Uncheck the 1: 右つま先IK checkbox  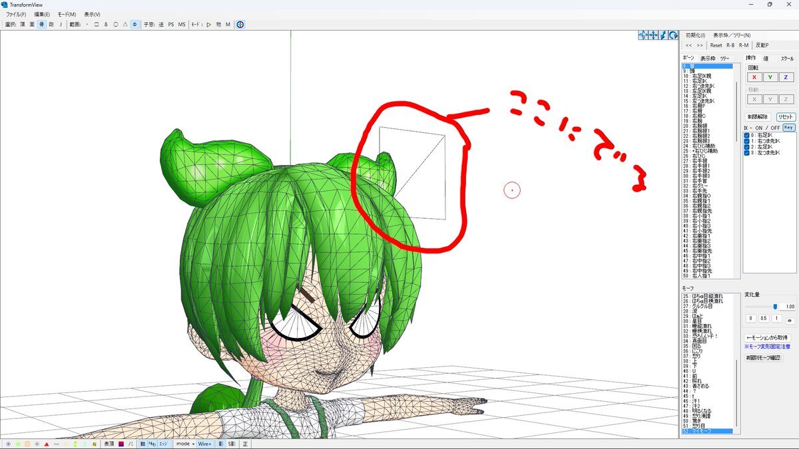(x=748, y=141)
